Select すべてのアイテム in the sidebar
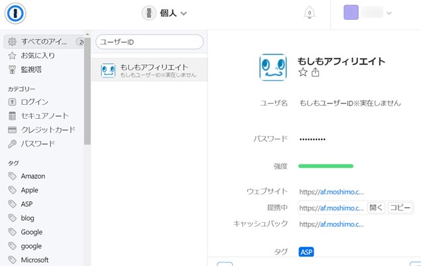 (x=44, y=42)
